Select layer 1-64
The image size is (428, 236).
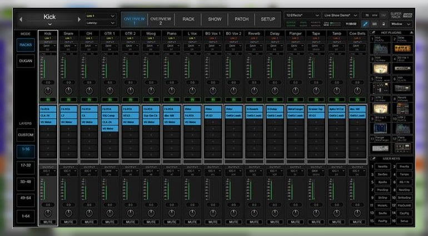[26, 217]
